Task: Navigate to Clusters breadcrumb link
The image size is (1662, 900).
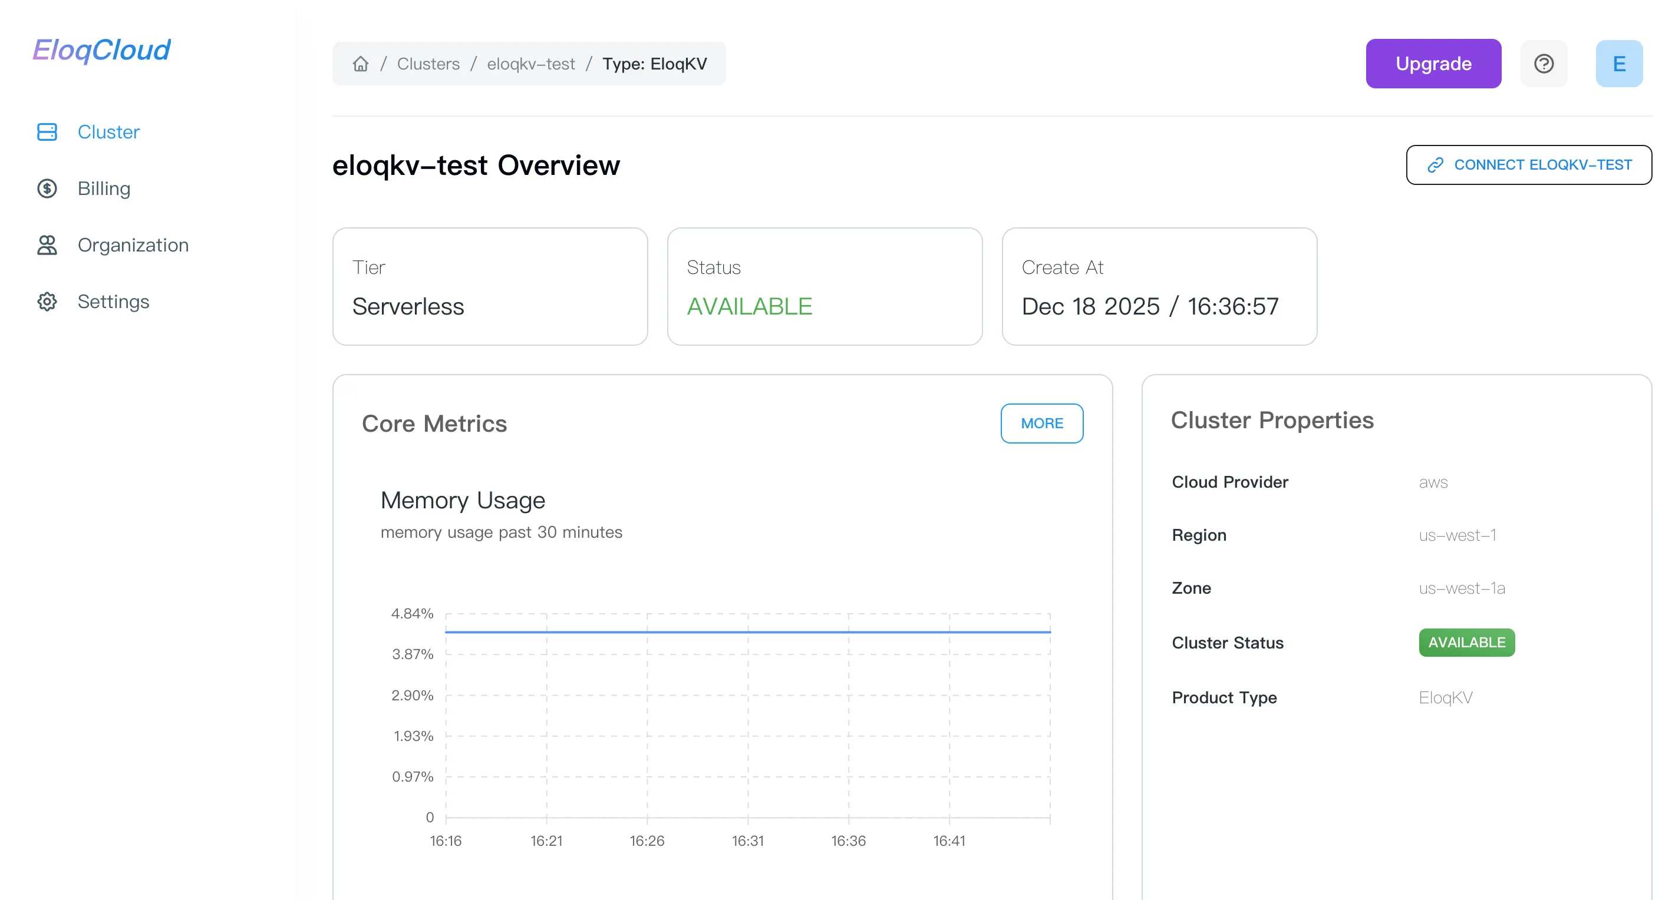Action: [428, 64]
